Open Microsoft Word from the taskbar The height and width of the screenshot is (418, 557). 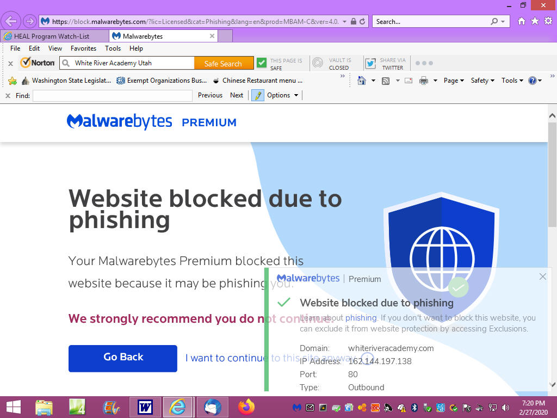145,407
